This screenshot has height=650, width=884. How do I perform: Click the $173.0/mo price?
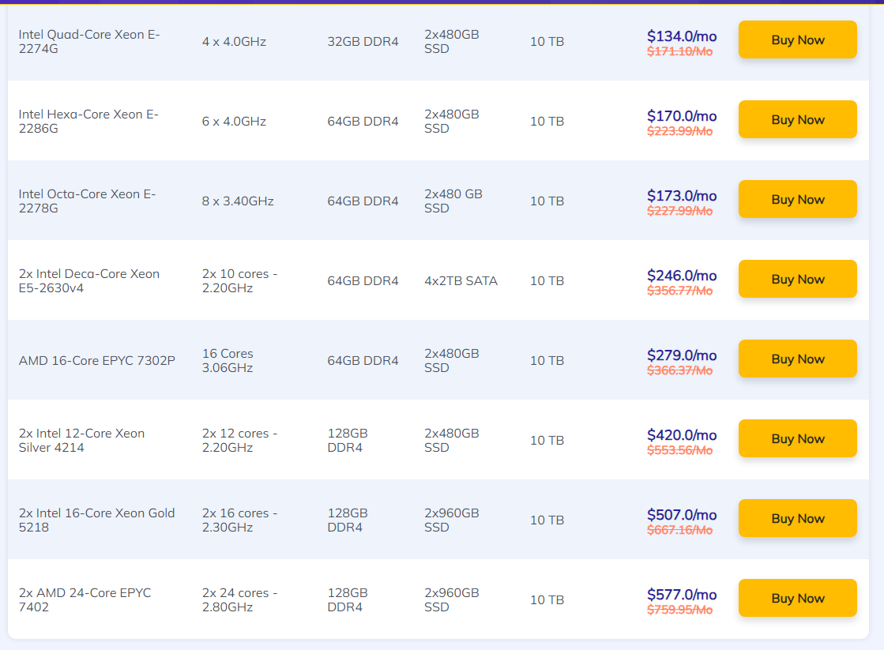682,196
